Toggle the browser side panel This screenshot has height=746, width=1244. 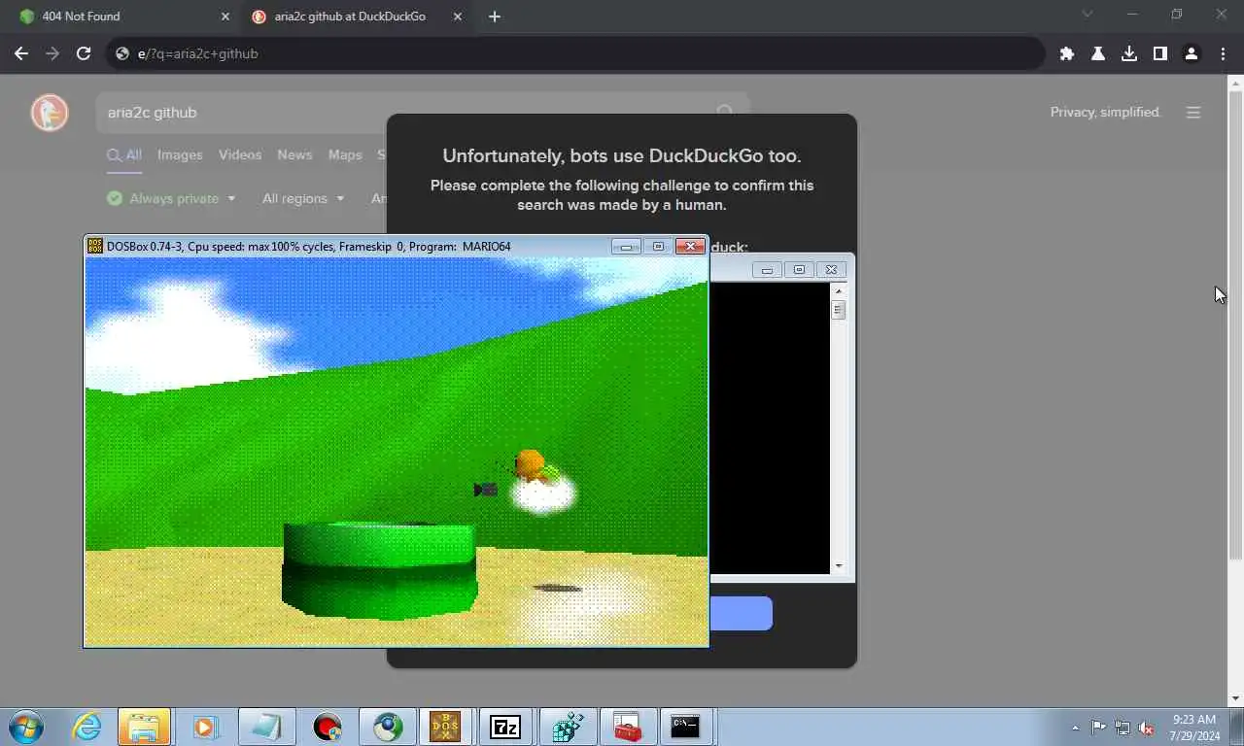[x=1160, y=53]
